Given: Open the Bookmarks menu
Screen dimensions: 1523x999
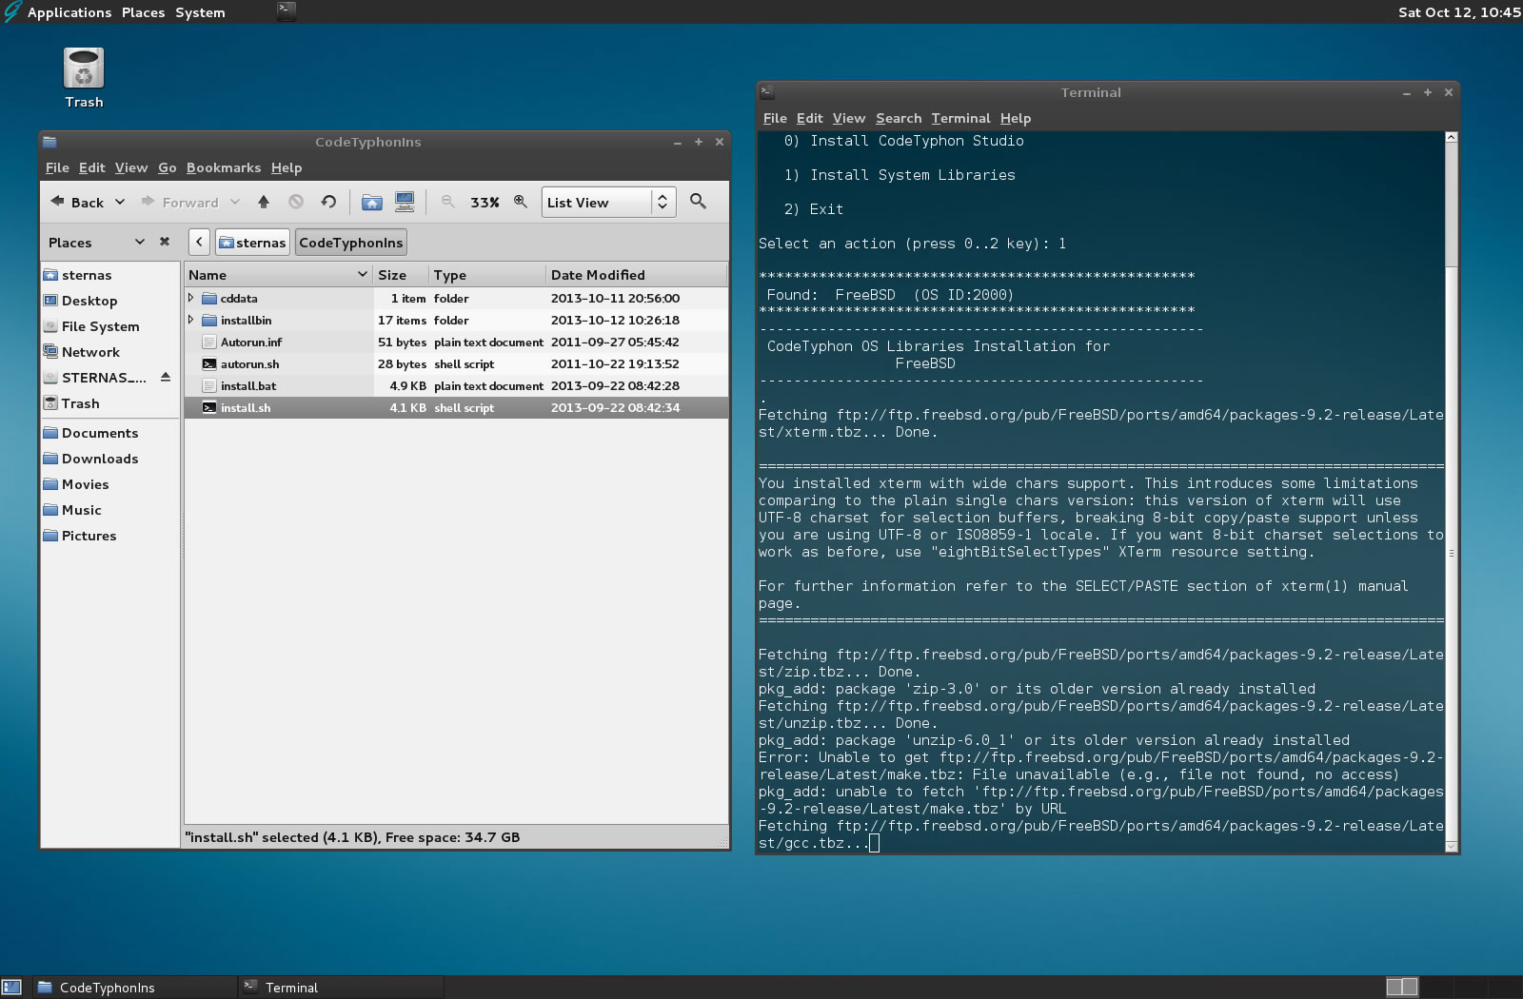Looking at the screenshot, I should point(224,167).
